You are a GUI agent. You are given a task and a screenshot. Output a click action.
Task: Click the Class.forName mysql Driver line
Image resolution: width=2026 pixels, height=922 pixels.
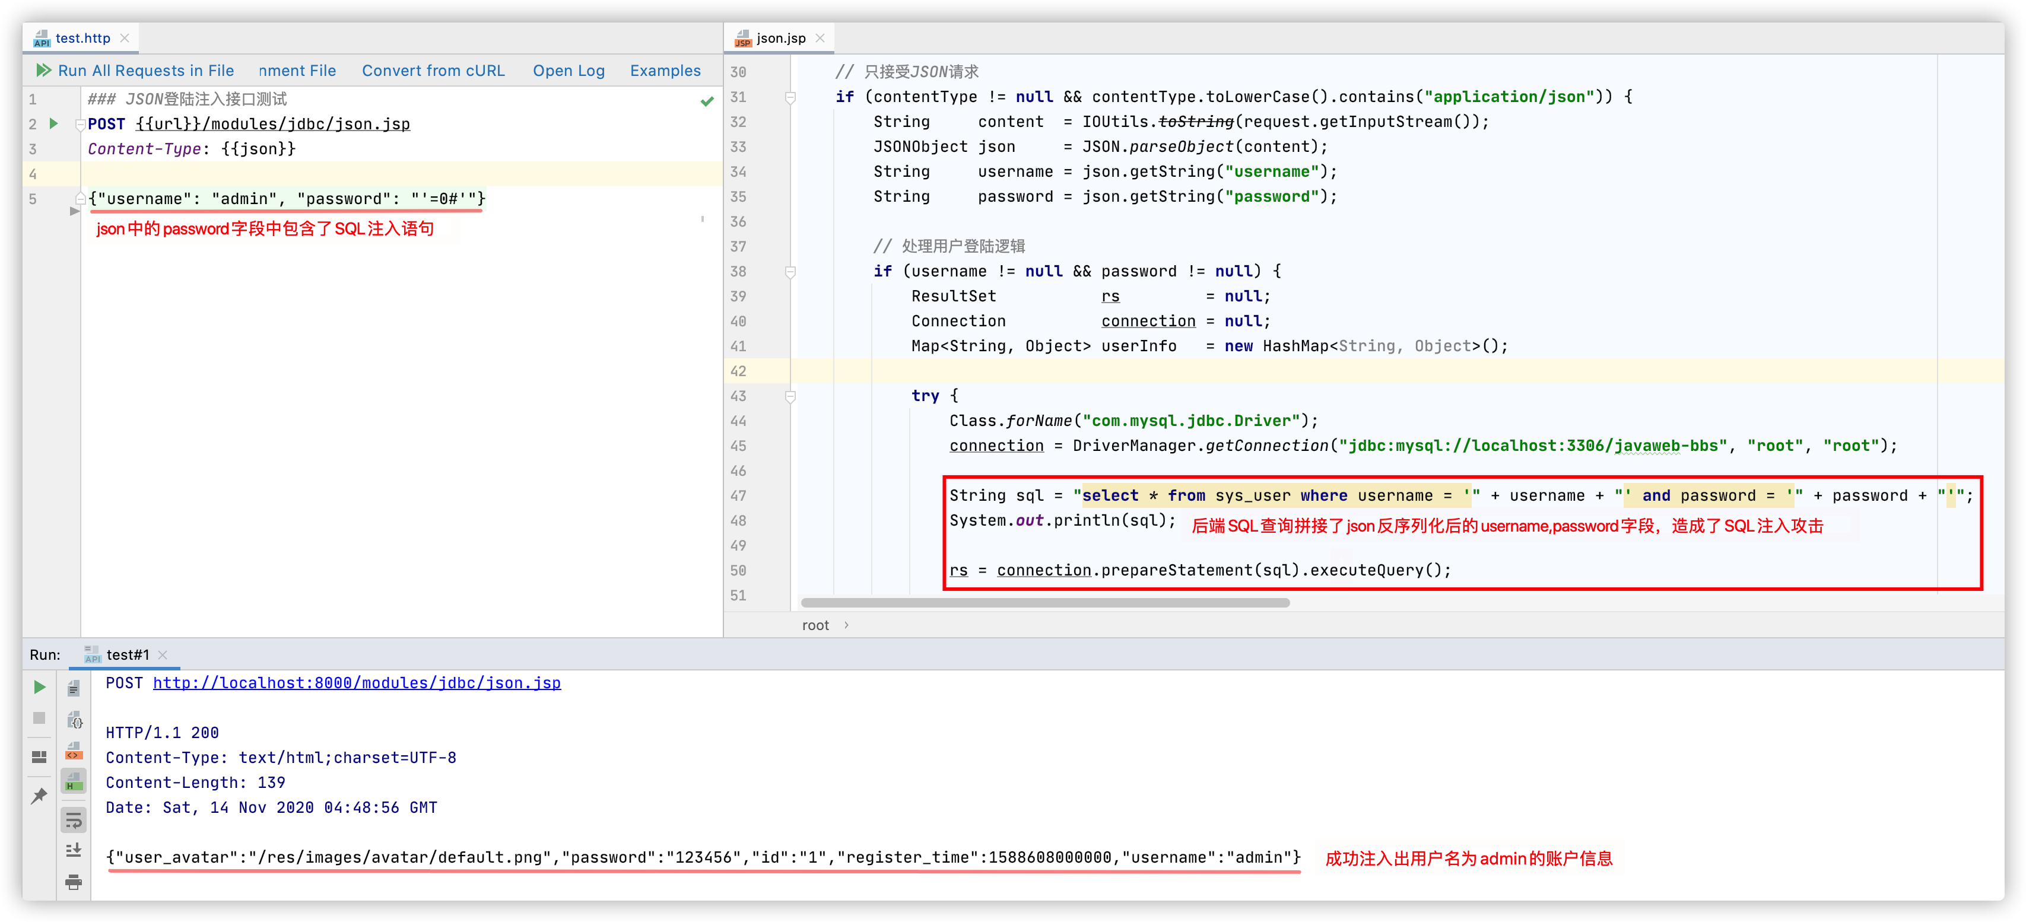tap(1133, 421)
